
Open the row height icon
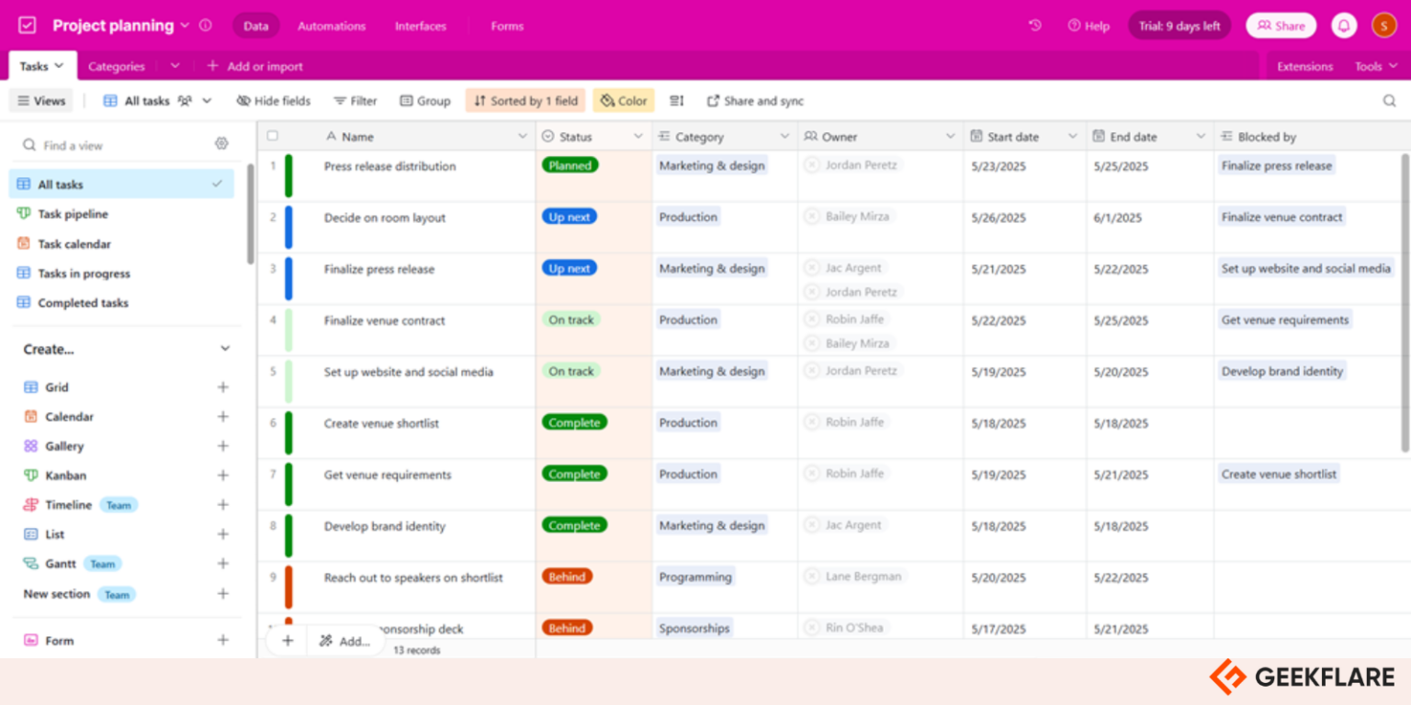676,101
